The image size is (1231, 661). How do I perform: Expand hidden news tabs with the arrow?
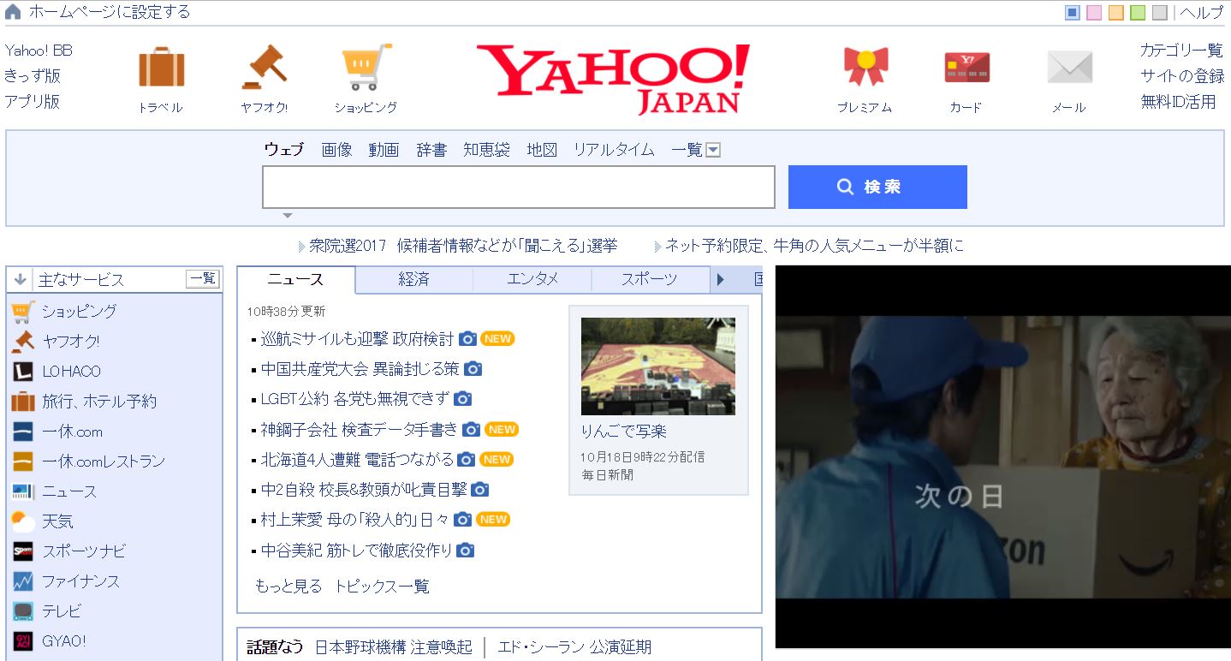click(x=720, y=279)
